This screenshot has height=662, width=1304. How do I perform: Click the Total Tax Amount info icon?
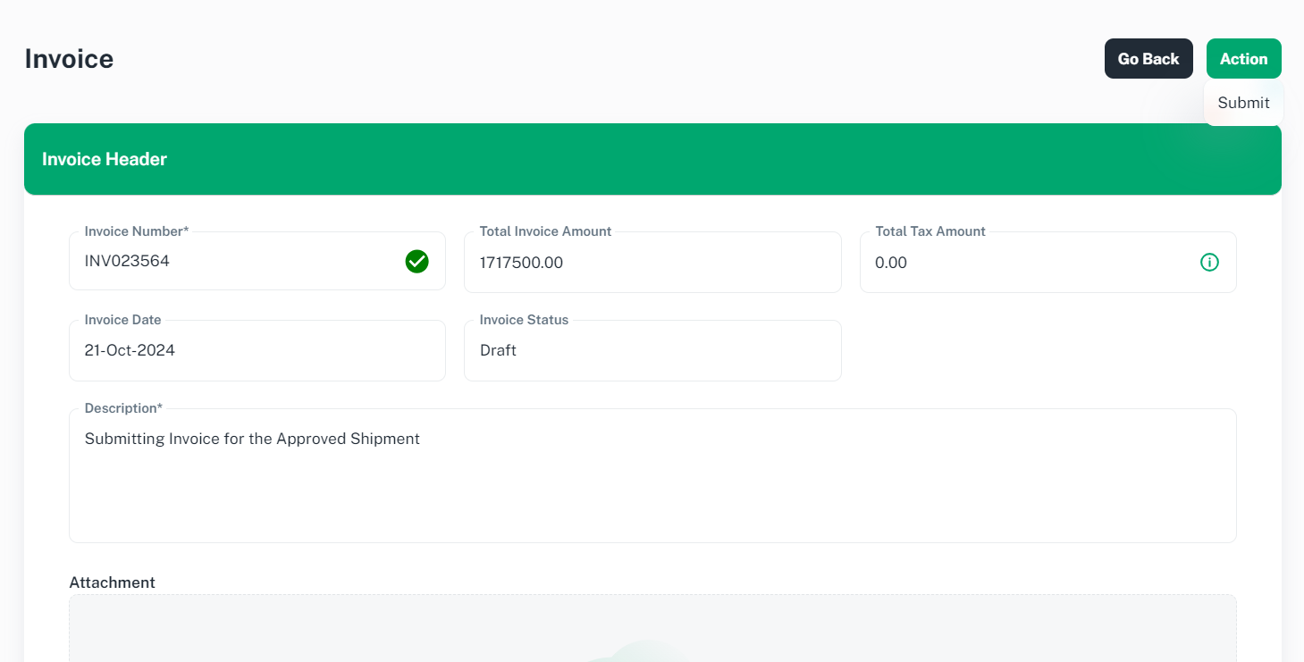pos(1208,262)
